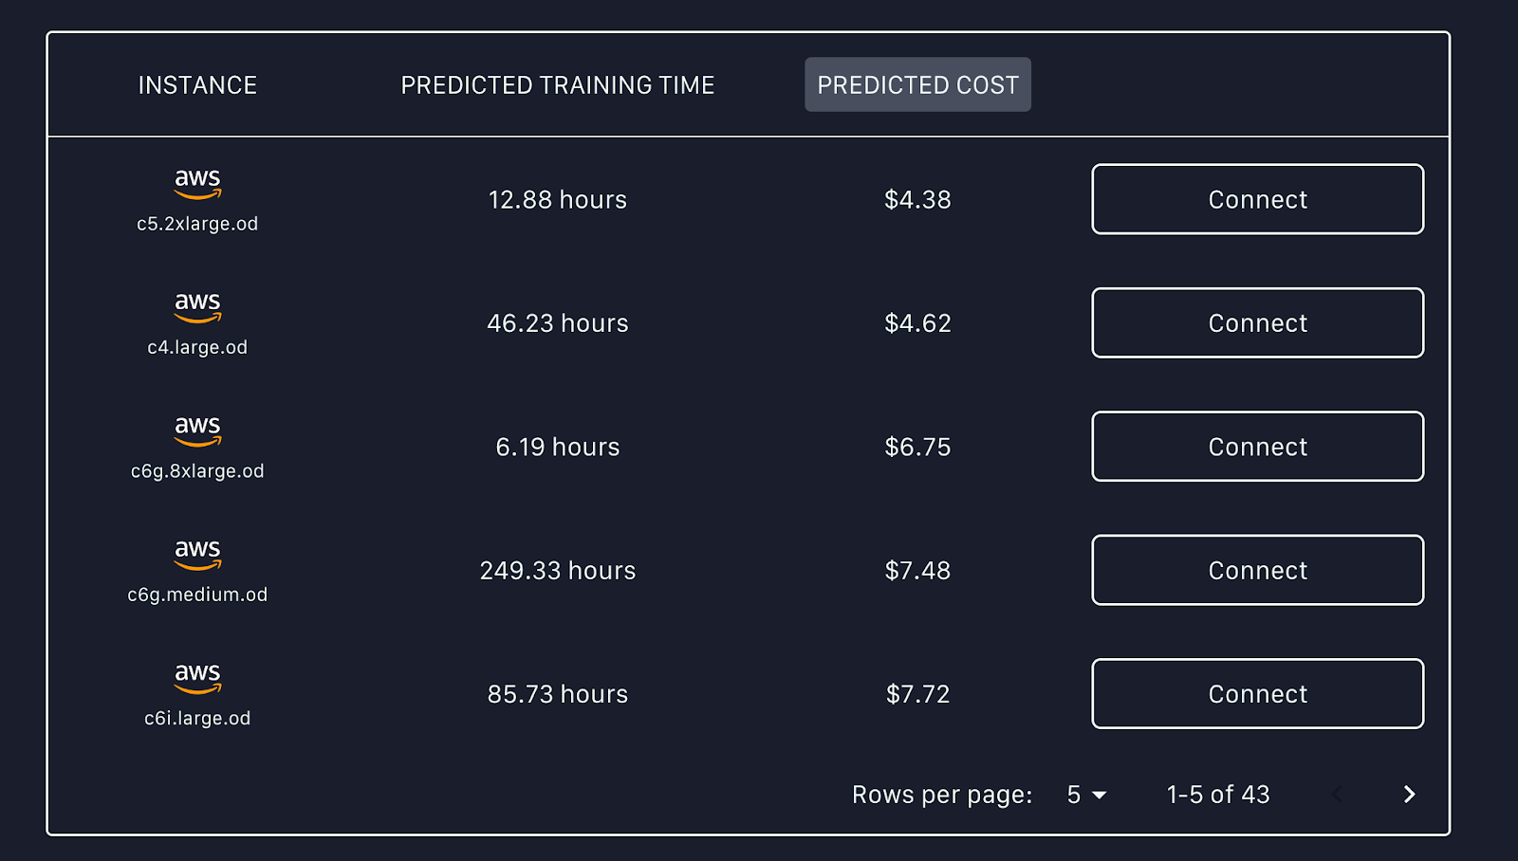Image resolution: width=1518 pixels, height=861 pixels.
Task: Click AWS logo for c6g.medium.od instance
Action: [197, 554]
